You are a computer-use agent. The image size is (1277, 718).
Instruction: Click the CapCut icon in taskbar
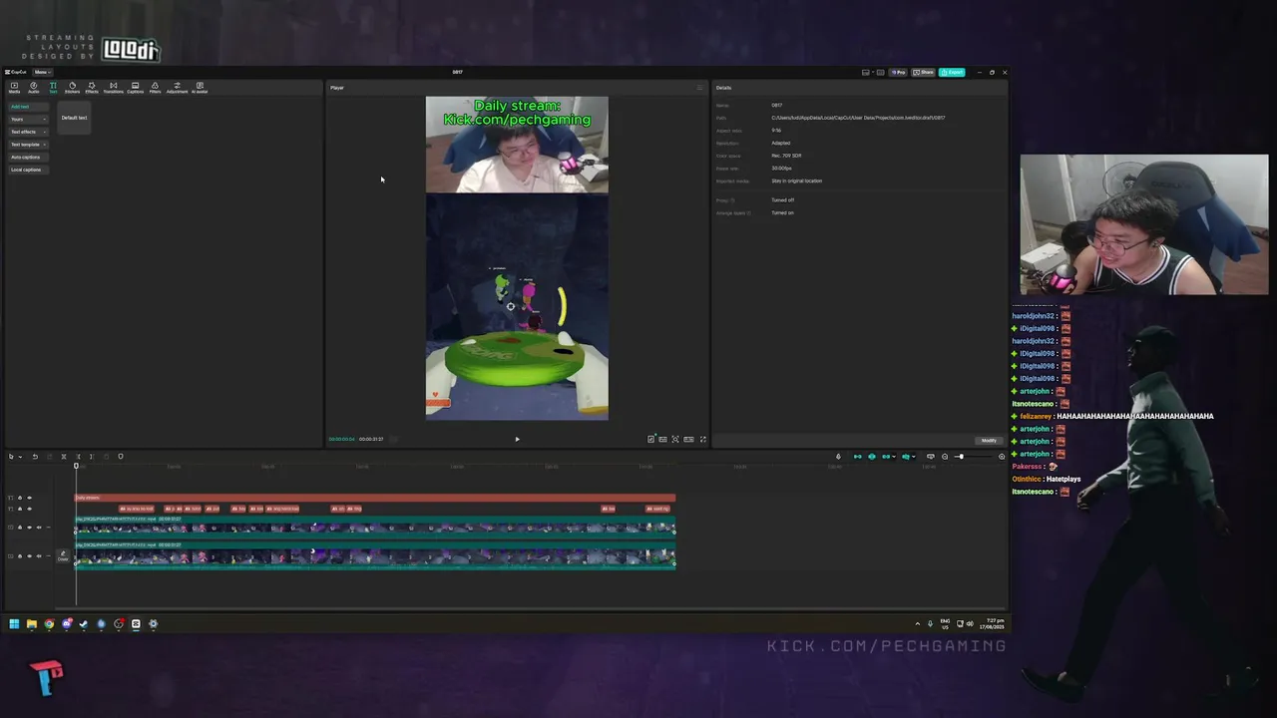[136, 624]
